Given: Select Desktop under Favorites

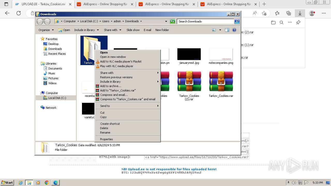Looking at the screenshot, I should tap(54, 44).
